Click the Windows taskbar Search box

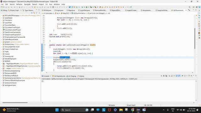[x=74, y=110]
